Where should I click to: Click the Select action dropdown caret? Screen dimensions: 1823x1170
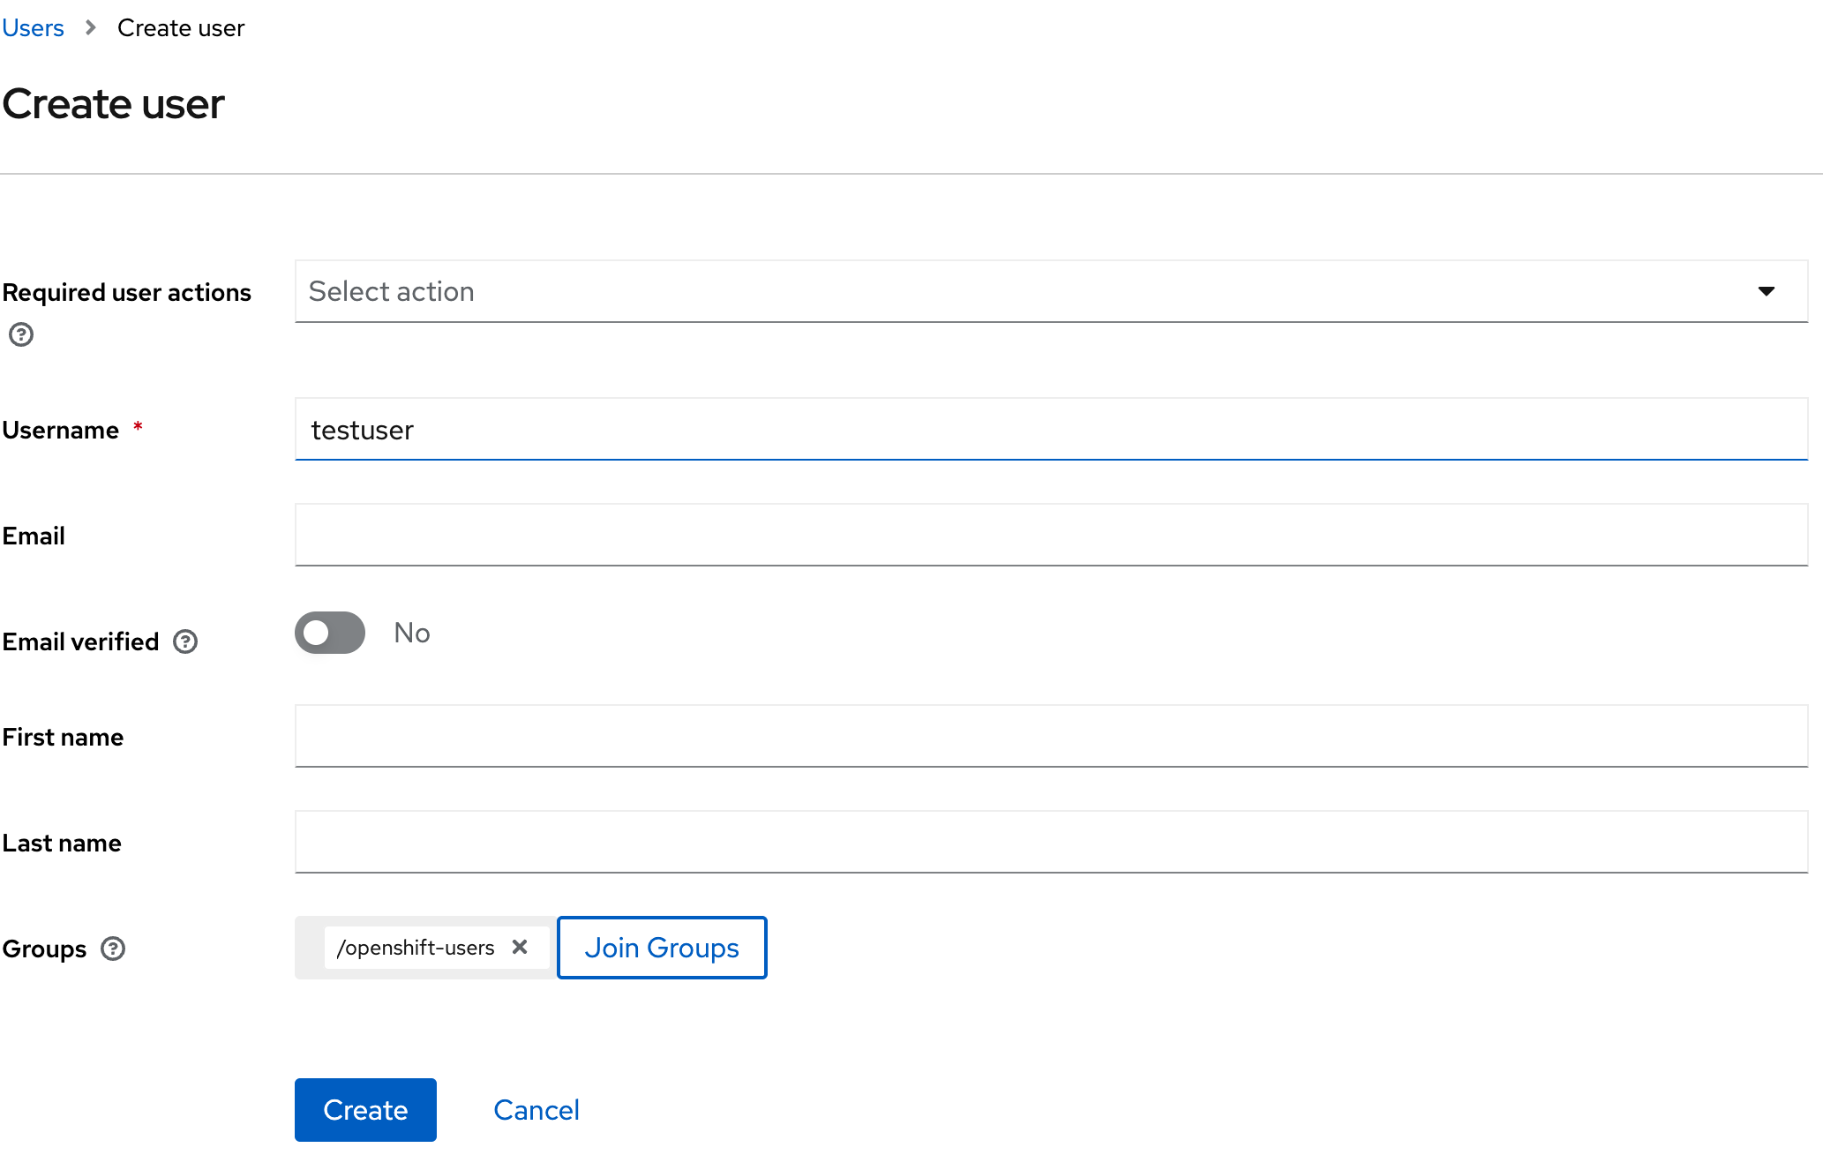(x=1767, y=291)
